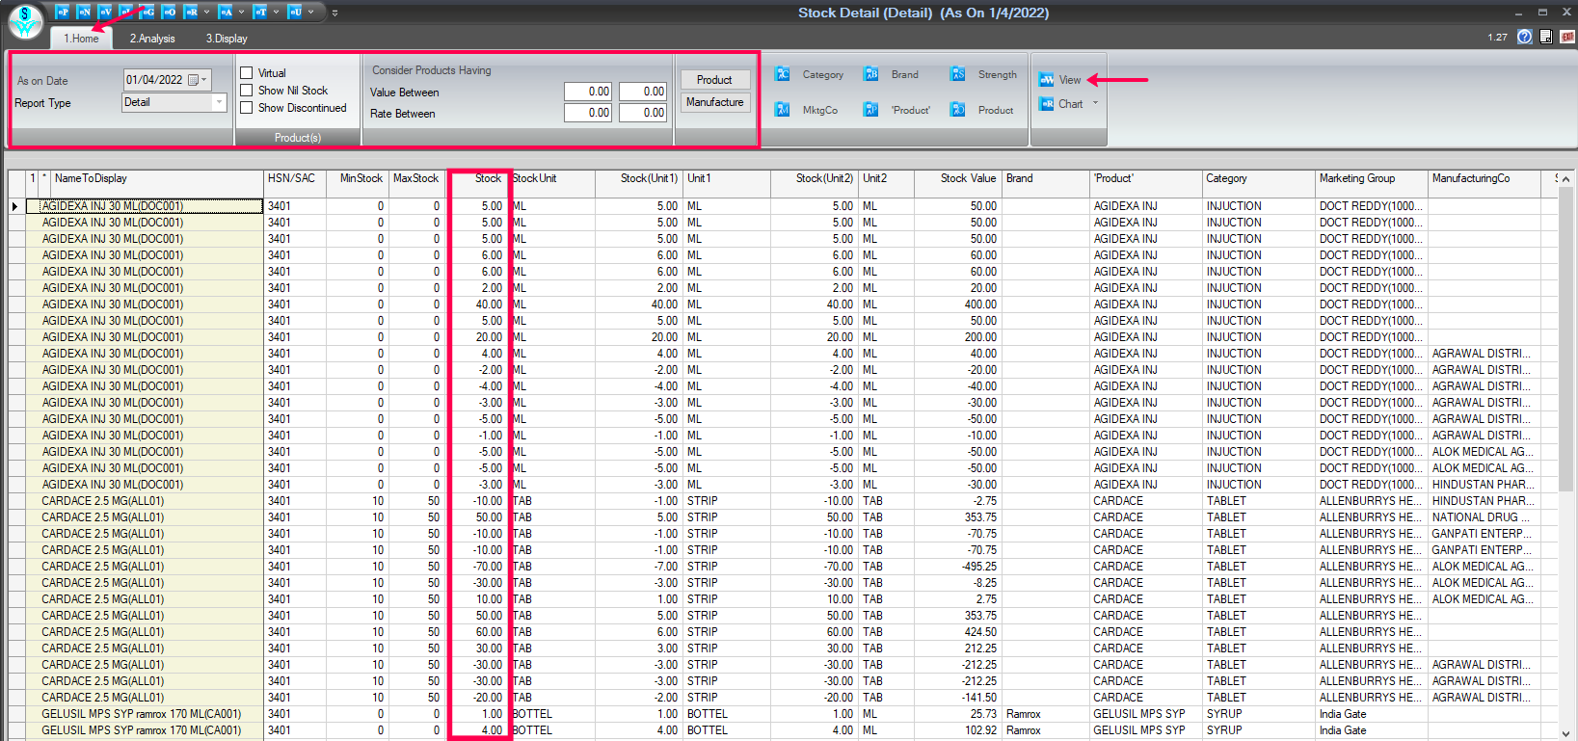Expand the Chart dropdown arrow

1095,103
